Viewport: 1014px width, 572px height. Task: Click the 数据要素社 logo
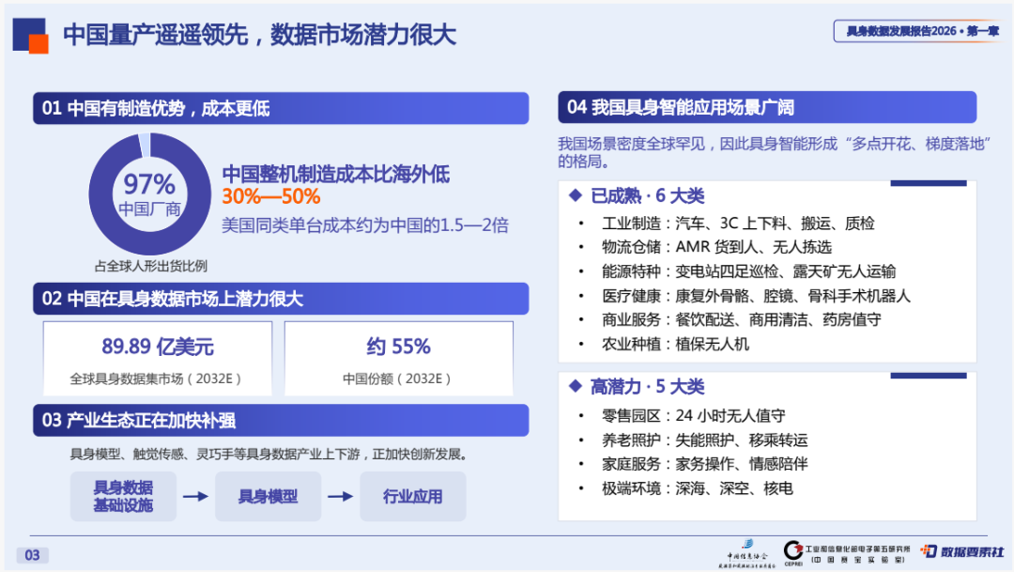[x=962, y=551]
